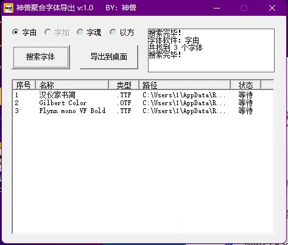
Task: Click the path cell of 汉仪家书简
Action: pos(184,95)
